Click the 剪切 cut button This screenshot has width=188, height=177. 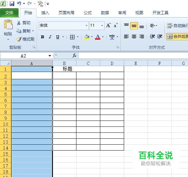[x=23, y=23]
